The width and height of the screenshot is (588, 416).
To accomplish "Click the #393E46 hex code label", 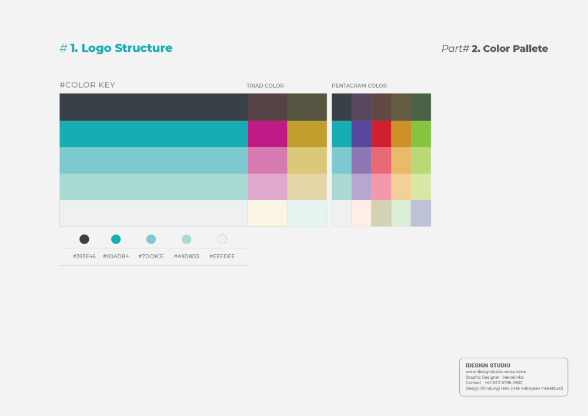I will [84, 257].
